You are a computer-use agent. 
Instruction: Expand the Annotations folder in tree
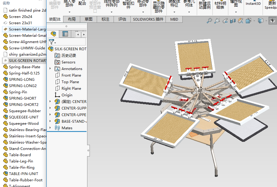[x=50, y=69]
